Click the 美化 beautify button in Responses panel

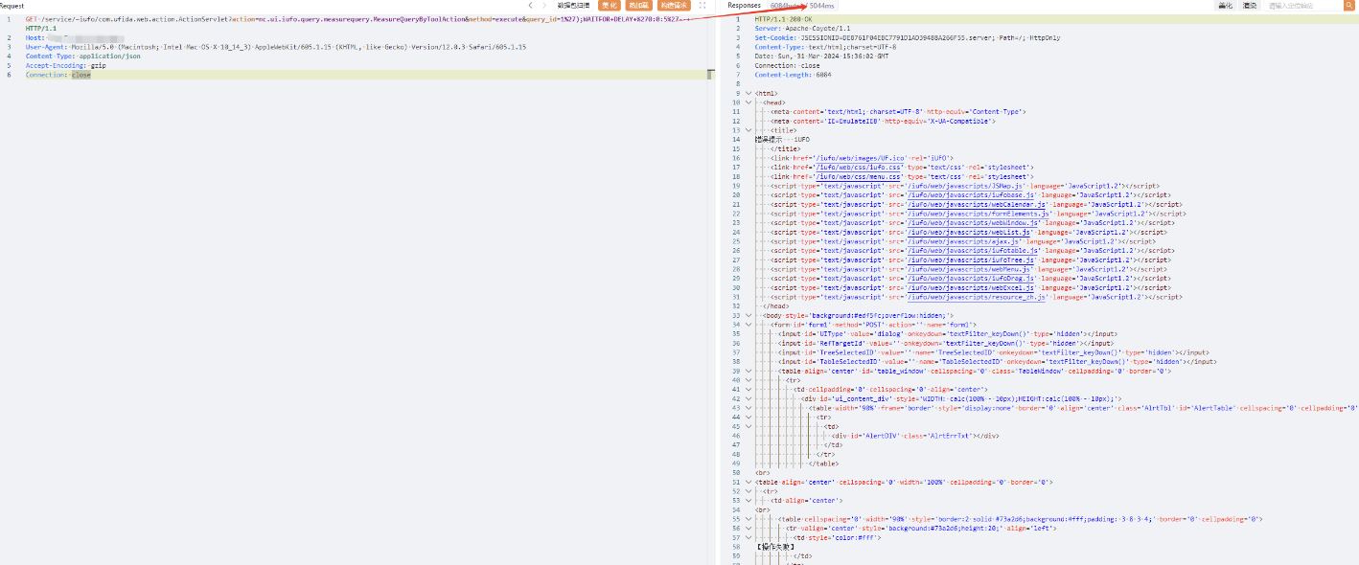click(1225, 6)
